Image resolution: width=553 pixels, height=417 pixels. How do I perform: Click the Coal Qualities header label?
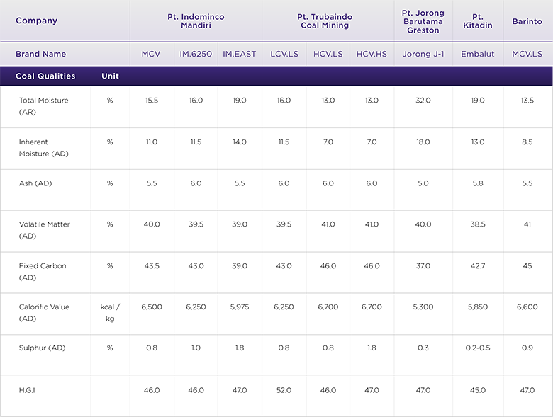[45, 76]
